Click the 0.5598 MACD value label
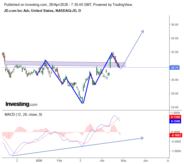 [x=175, y=121]
